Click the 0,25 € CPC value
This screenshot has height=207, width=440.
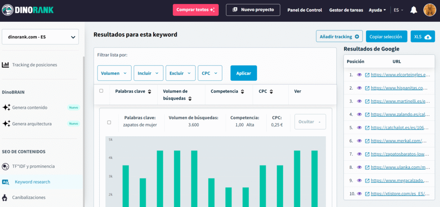click(x=277, y=125)
